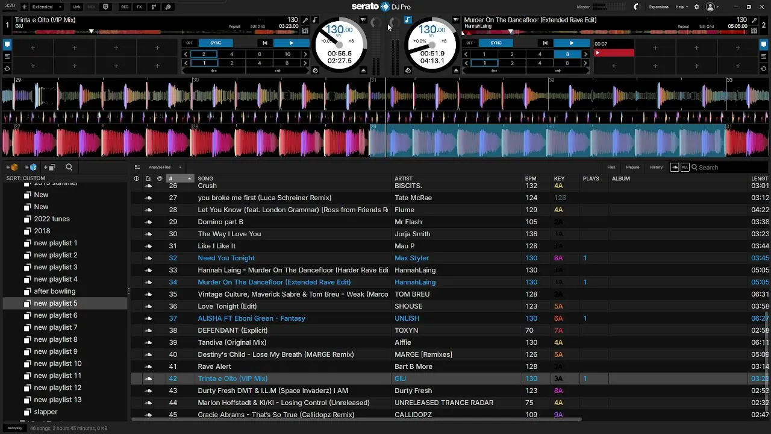Screen dimensions: 771x434
Task: Open the Prepare panel
Action: pyautogui.click(x=632, y=167)
